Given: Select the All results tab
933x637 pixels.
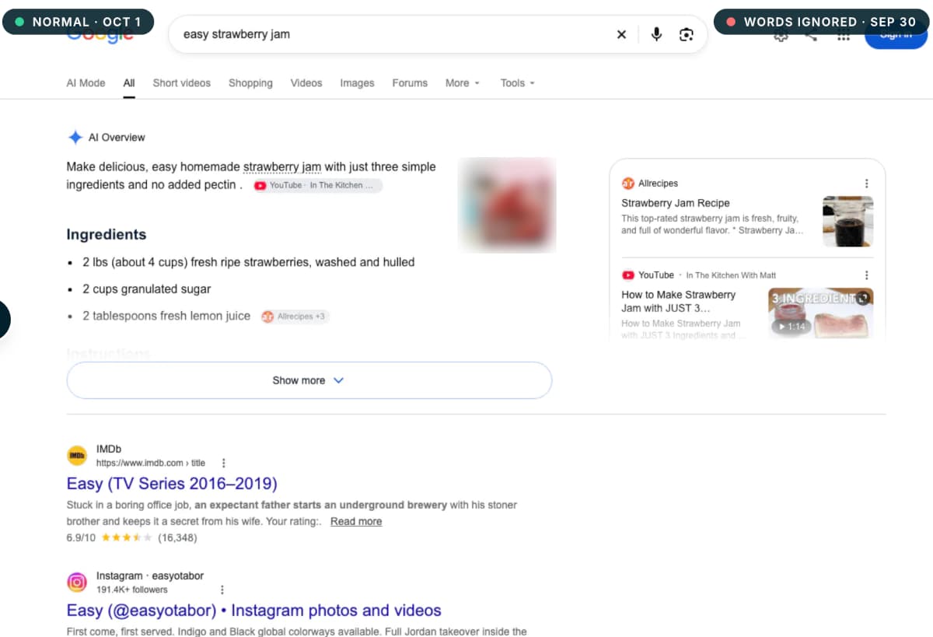Looking at the screenshot, I should 129,83.
